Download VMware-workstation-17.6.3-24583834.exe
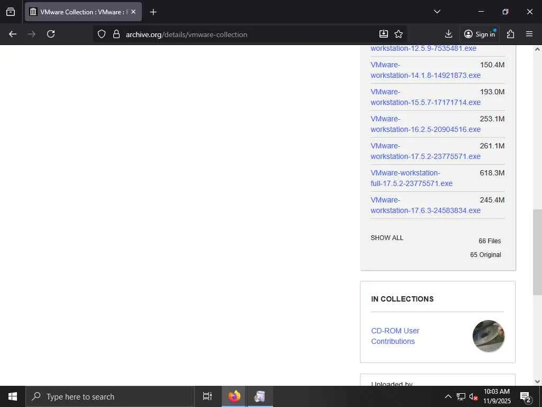This screenshot has height=407, width=542. click(426, 205)
